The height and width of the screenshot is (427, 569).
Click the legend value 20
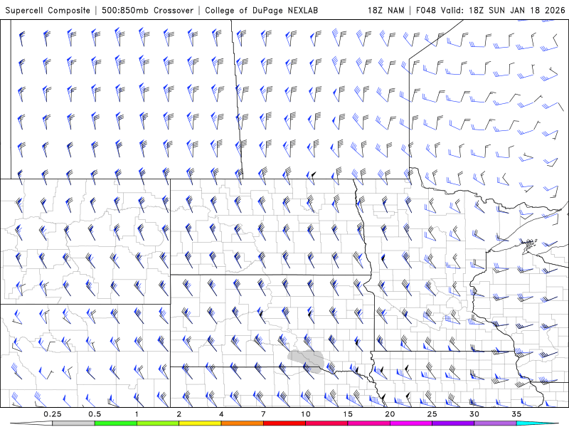click(390, 414)
